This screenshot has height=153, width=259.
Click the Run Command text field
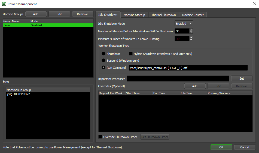tap(188, 68)
